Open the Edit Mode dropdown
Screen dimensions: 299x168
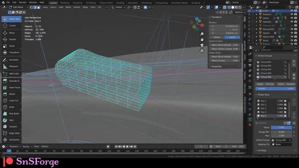[x=18, y=7]
